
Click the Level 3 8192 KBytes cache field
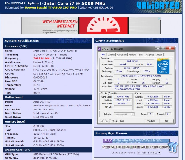pyautogui.click(x=152, y=107)
